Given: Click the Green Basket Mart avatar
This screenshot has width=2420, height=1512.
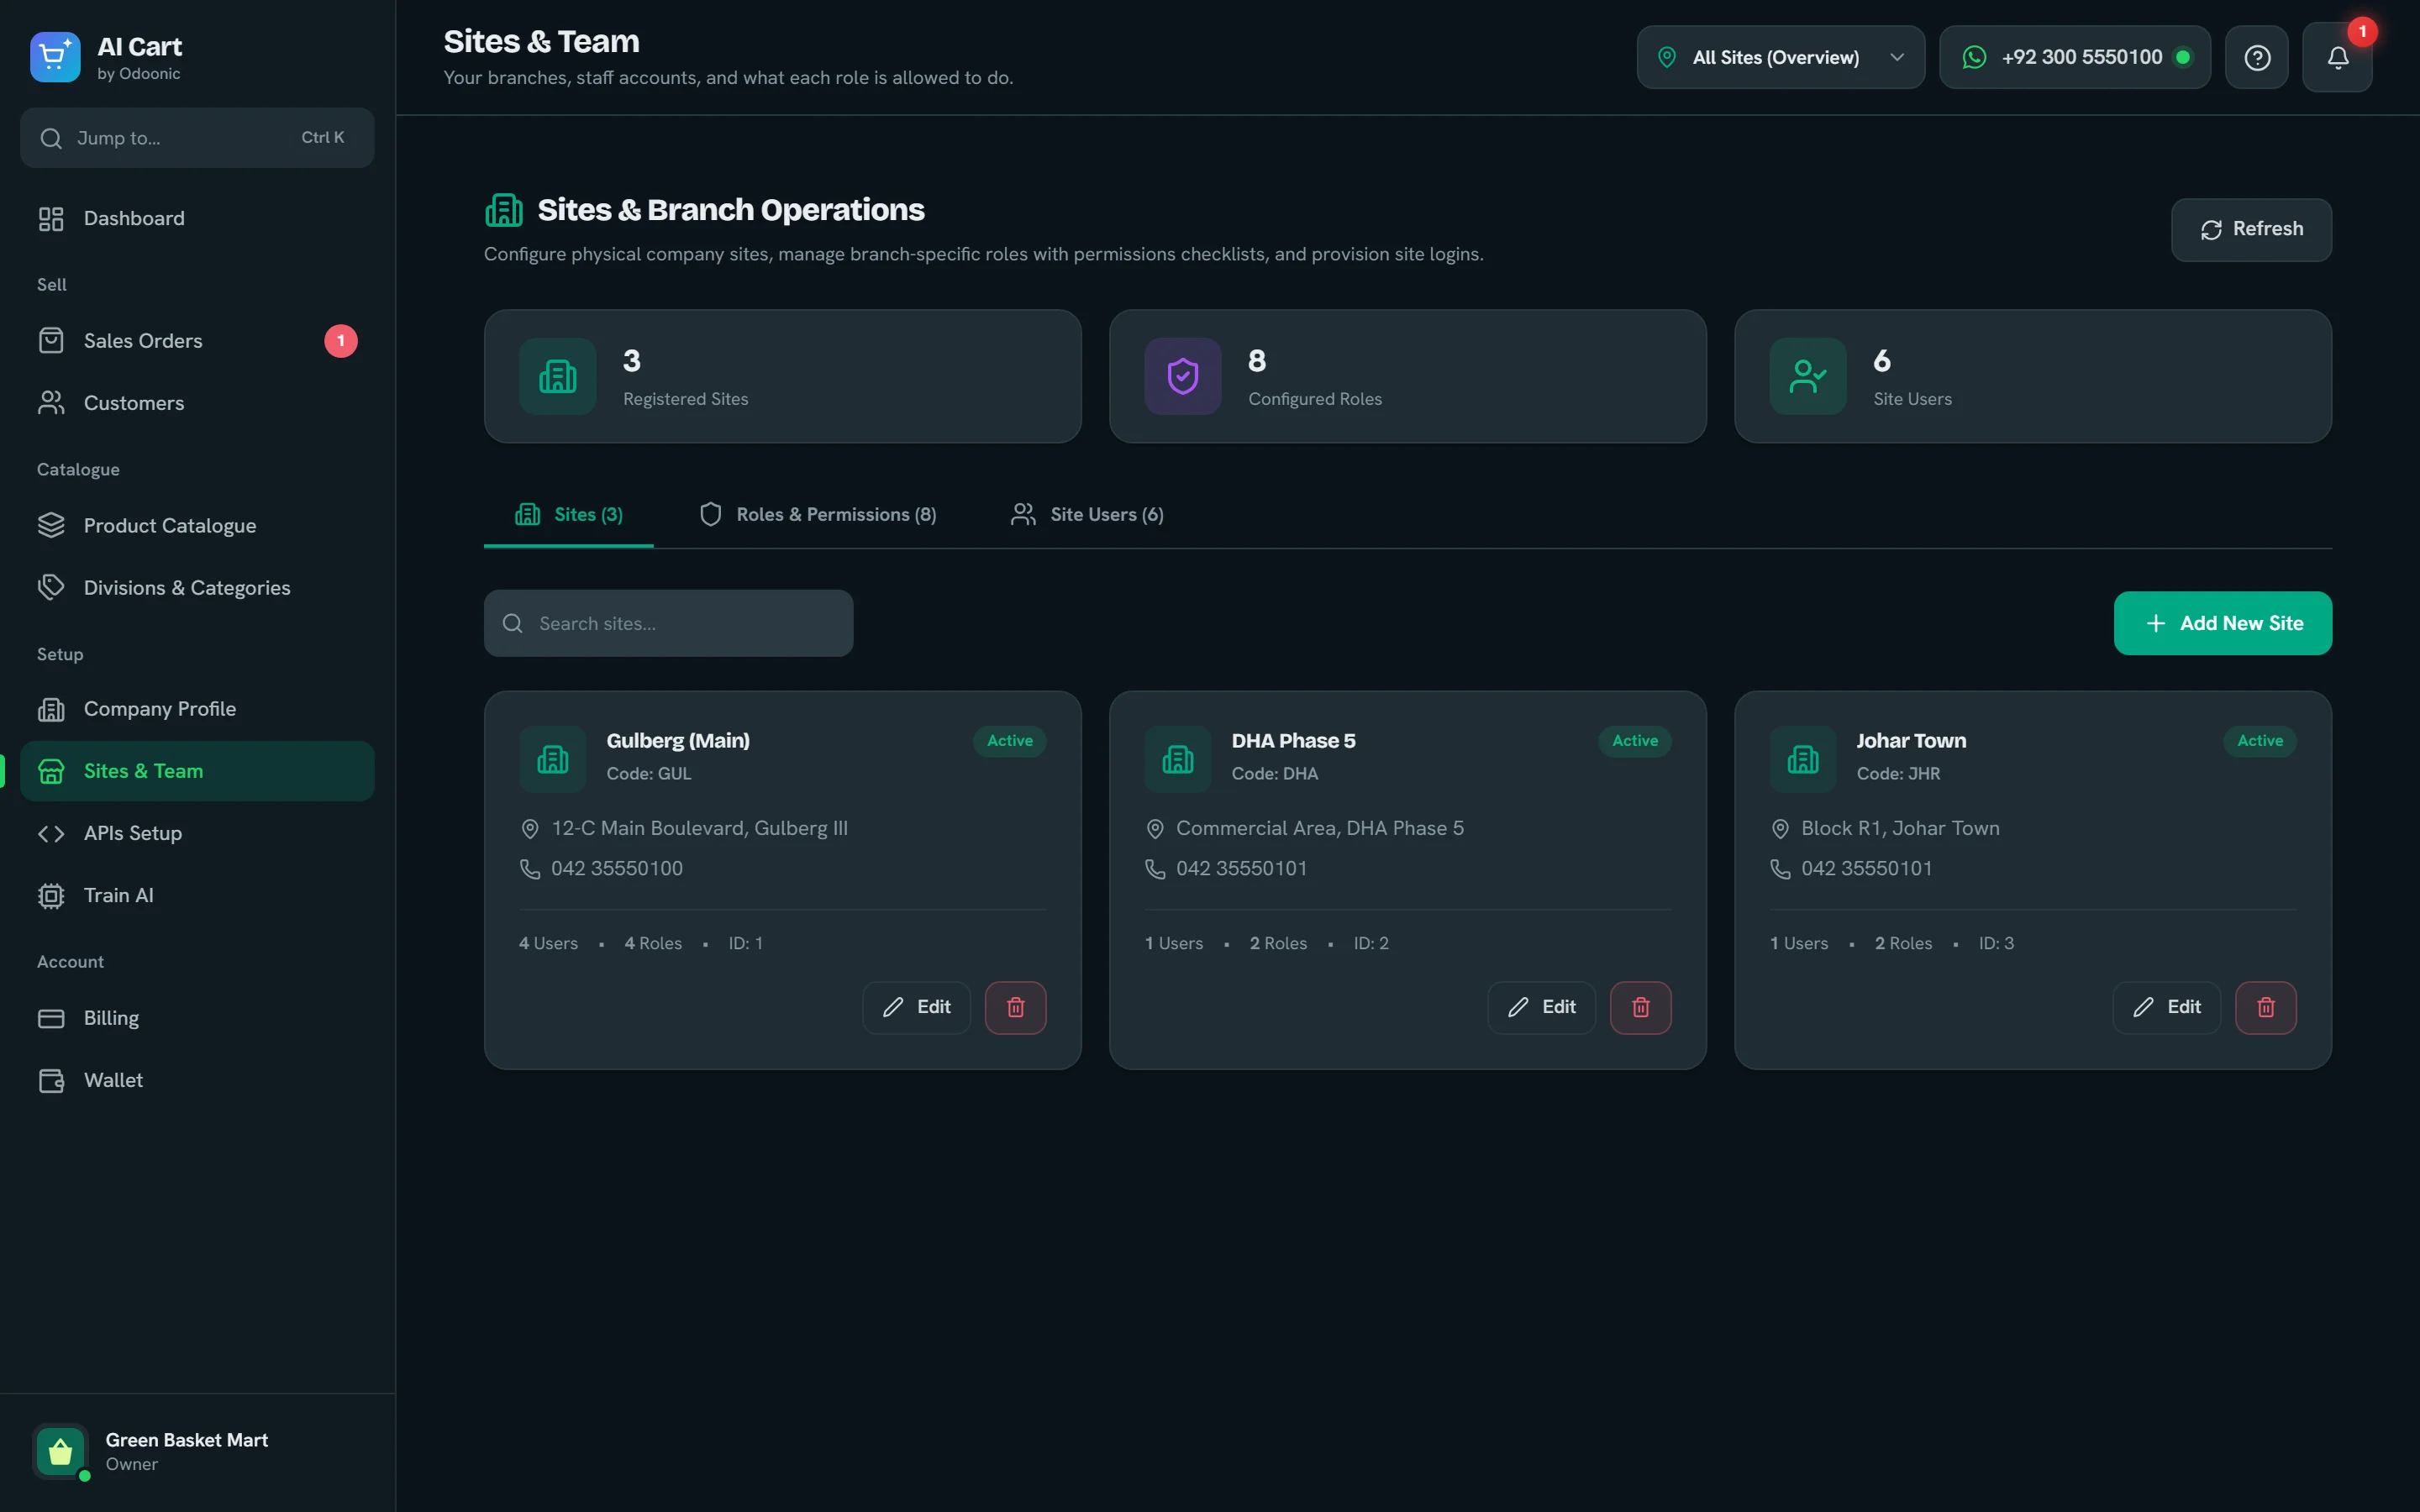Looking at the screenshot, I should coord(60,1451).
